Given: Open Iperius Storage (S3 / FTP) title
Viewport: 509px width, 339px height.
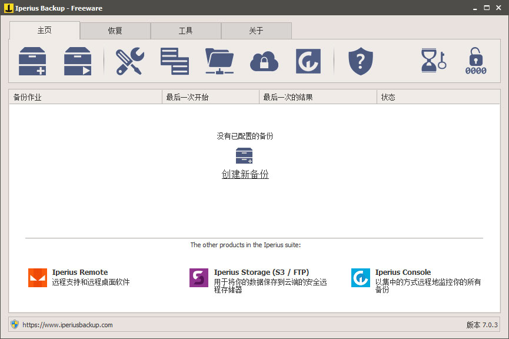Looking at the screenshot, I should 261,272.
